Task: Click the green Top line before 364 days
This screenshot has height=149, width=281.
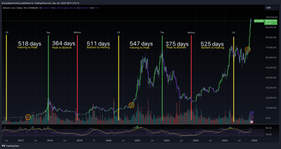Action: click(x=48, y=77)
